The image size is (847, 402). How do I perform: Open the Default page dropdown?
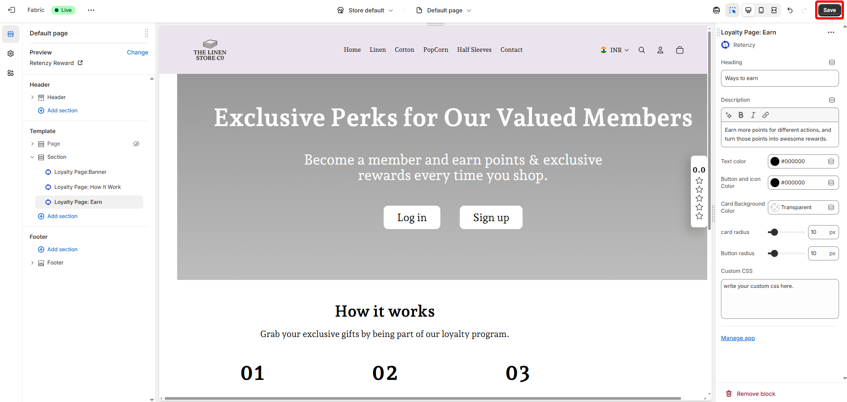(444, 10)
